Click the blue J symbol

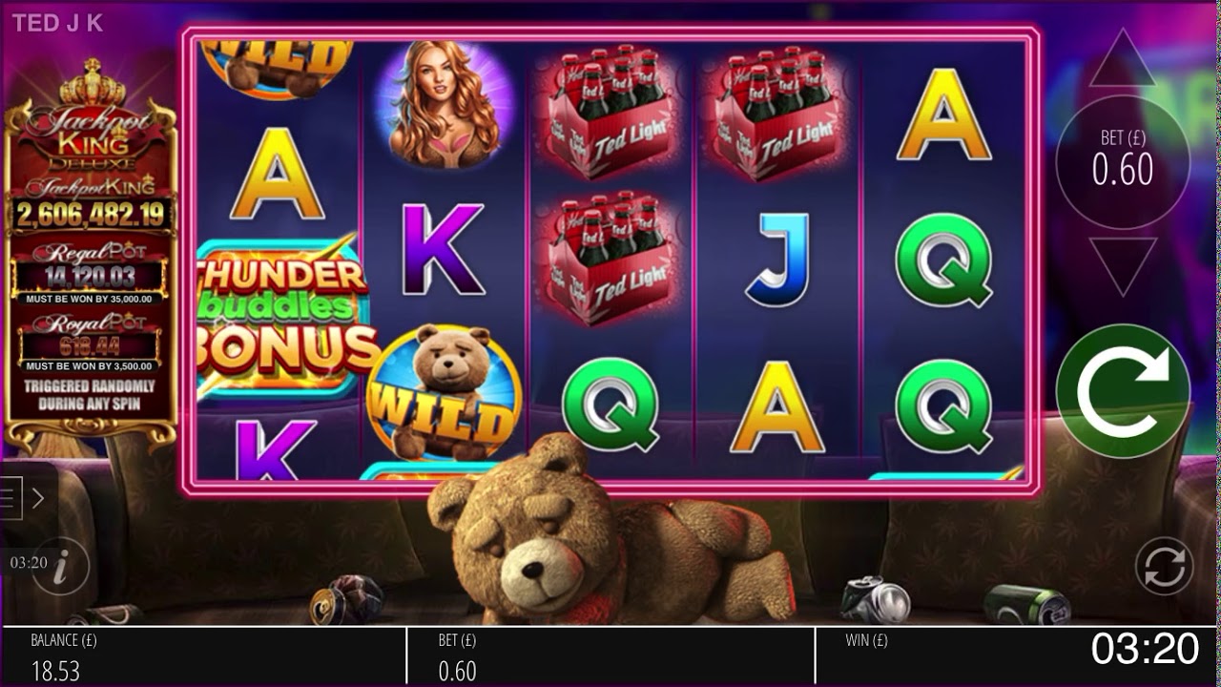point(777,259)
